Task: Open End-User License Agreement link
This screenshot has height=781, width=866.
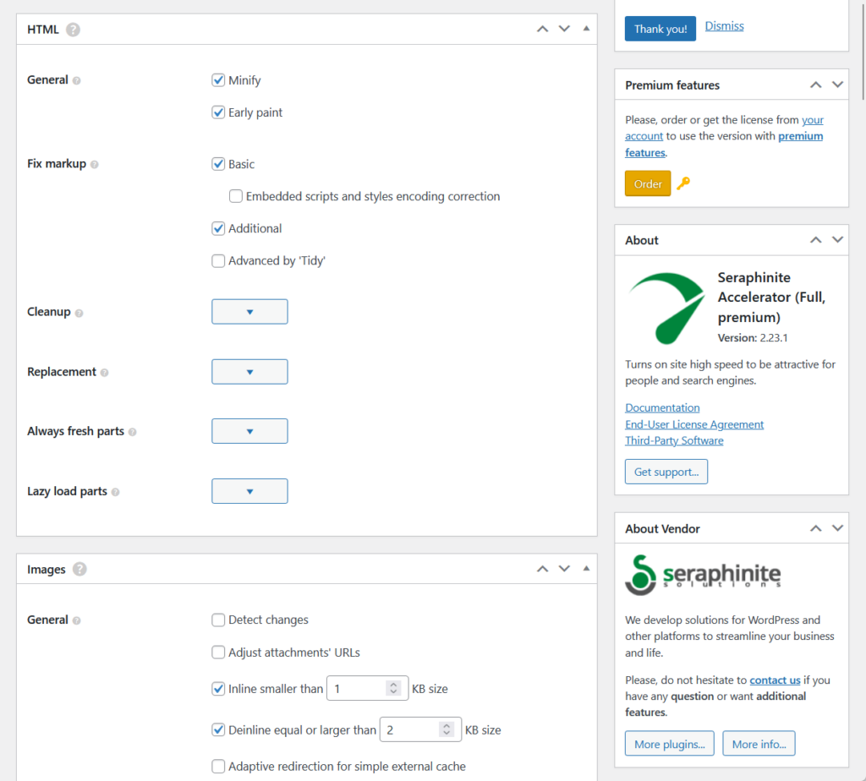Action: [694, 424]
